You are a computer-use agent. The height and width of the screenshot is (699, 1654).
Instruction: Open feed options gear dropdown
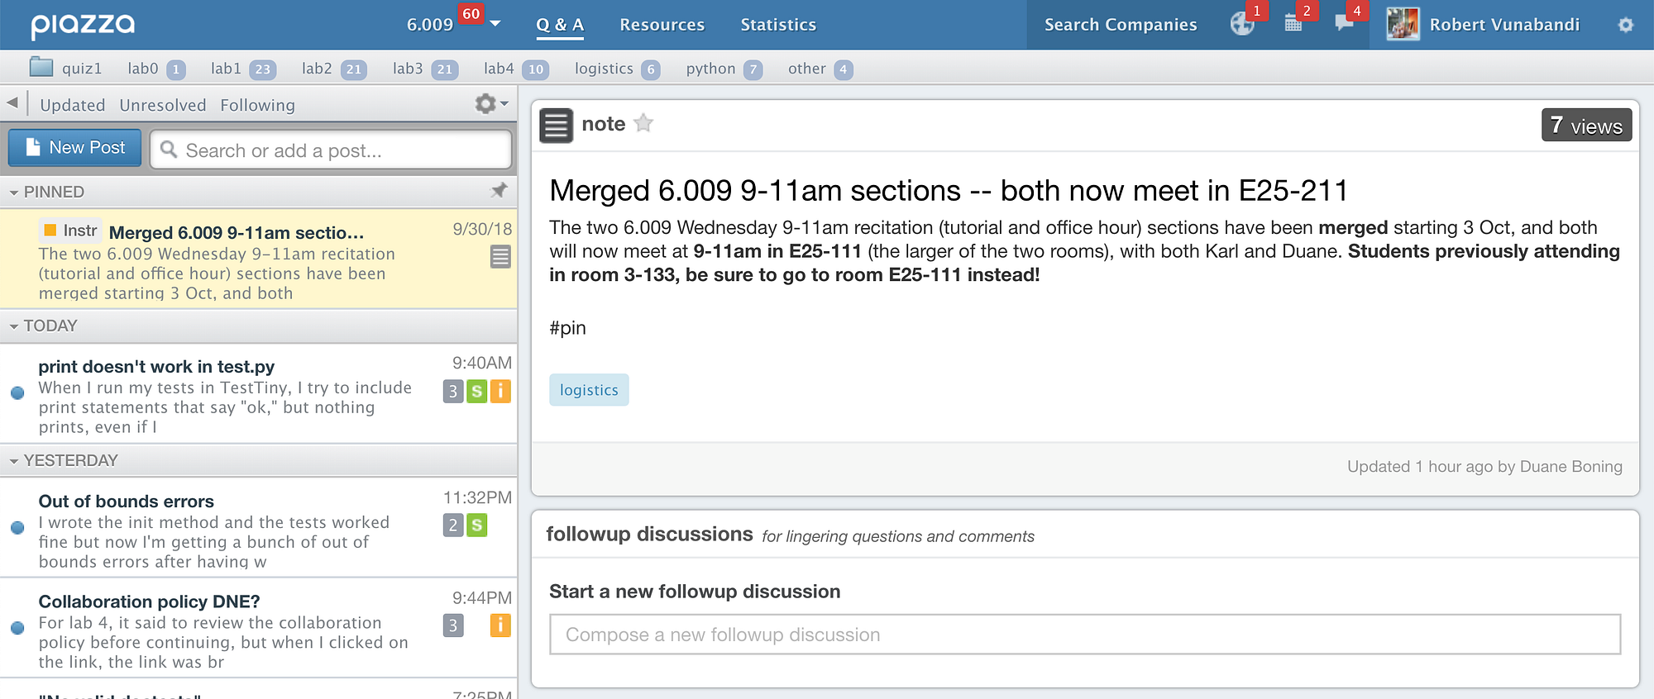coord(490,104)
